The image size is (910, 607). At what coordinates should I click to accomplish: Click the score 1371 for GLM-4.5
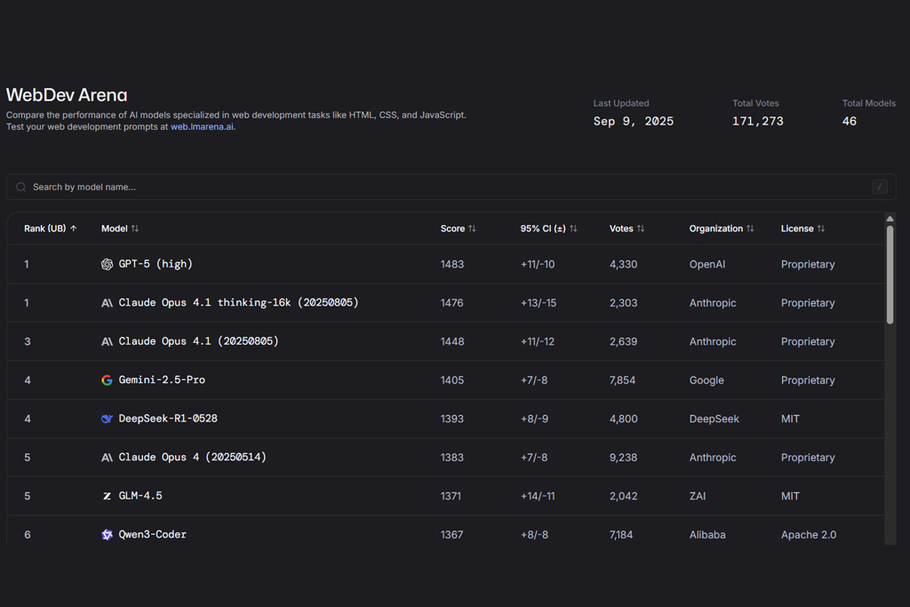[451, 496]
